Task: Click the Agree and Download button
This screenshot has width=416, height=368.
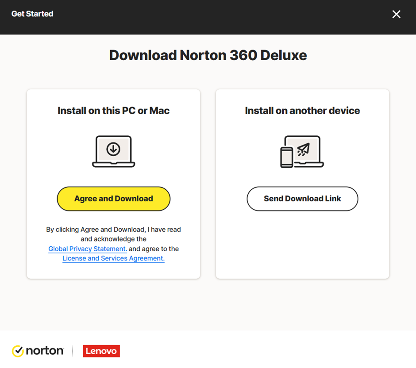Action: [113, 199]
